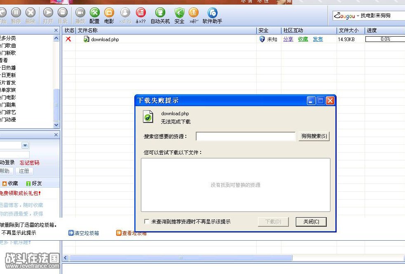Open the Gougou search engine dropdown
This screenshot has width=405, height=274.
358,16
